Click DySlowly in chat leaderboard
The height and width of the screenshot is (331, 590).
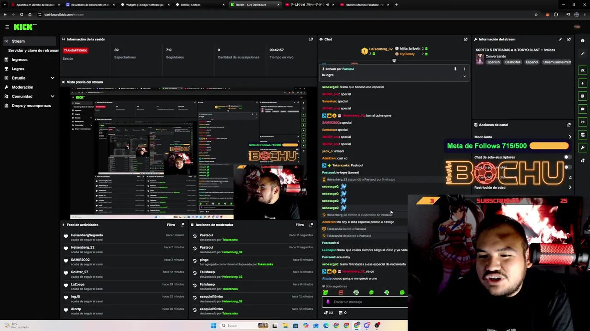click(x=407, y=54)
